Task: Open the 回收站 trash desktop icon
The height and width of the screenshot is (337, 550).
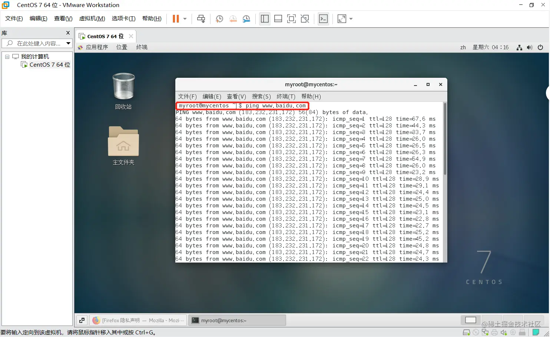Action: [x=123, y=91]
